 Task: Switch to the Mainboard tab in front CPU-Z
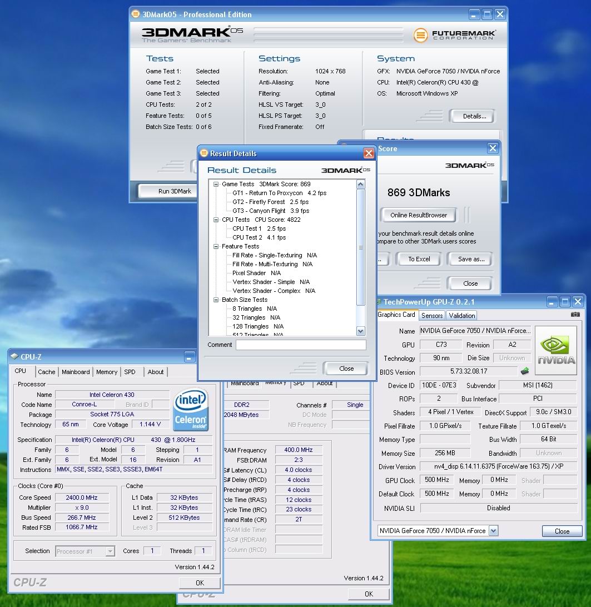tap(76, 372)
